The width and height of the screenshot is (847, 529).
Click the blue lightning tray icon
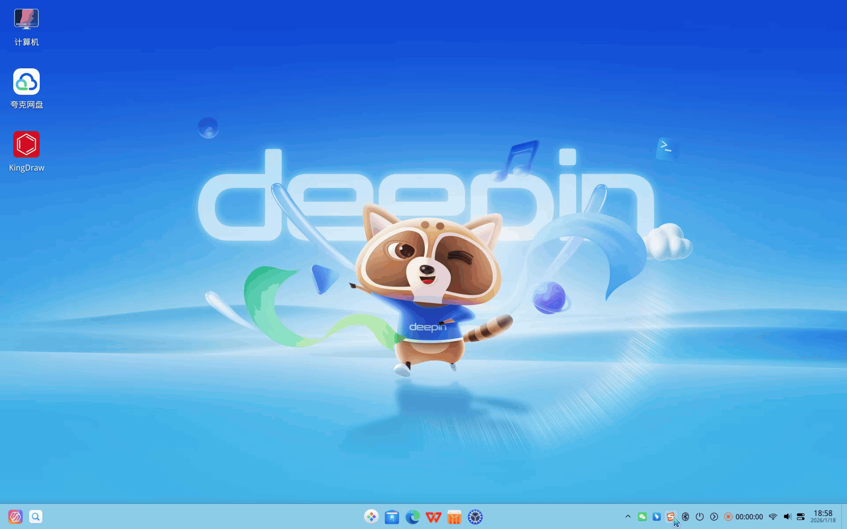656,517
